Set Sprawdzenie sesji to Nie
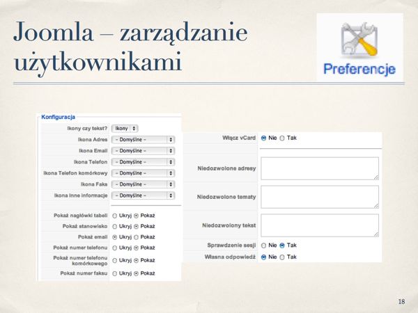Screen dimensions: 418x313 pyautogui.click(x=264, y=246)
